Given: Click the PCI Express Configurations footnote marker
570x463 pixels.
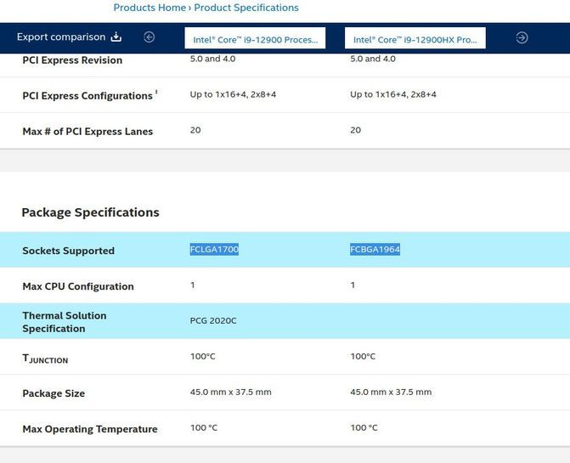Looking at the screenshot, I should pyautogui.click(x=156, y=92).
